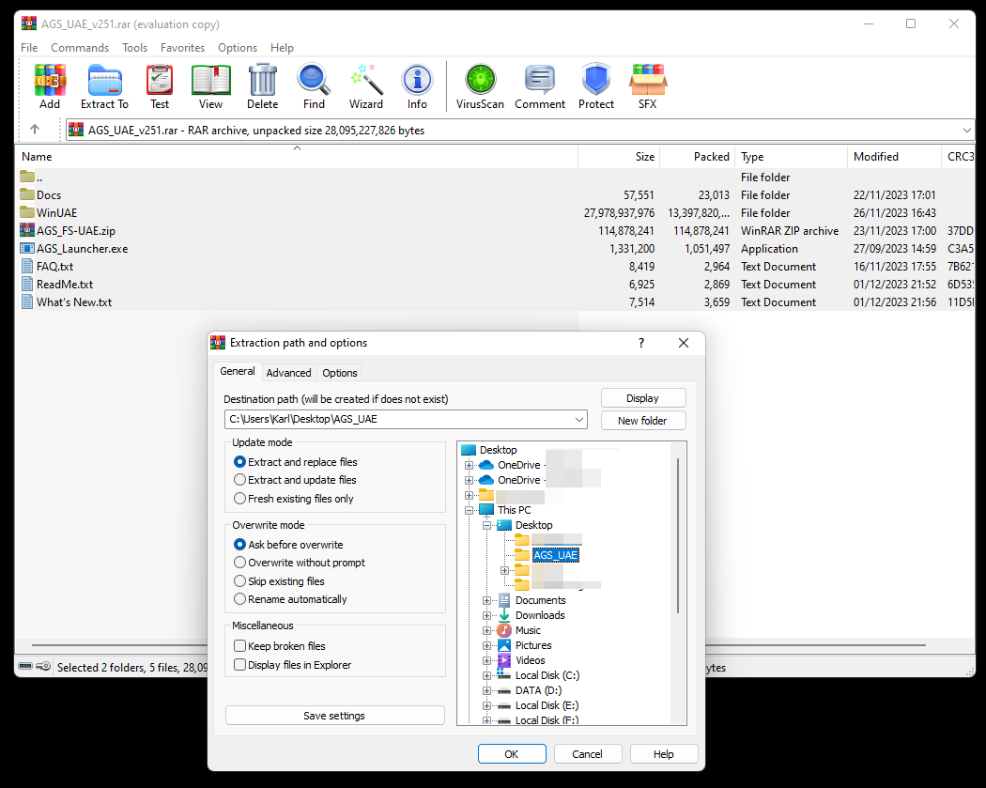Viewport: 986px width, 788px height.
Task: Click the drive icon in status bar
Action: (x=25, y=666)
